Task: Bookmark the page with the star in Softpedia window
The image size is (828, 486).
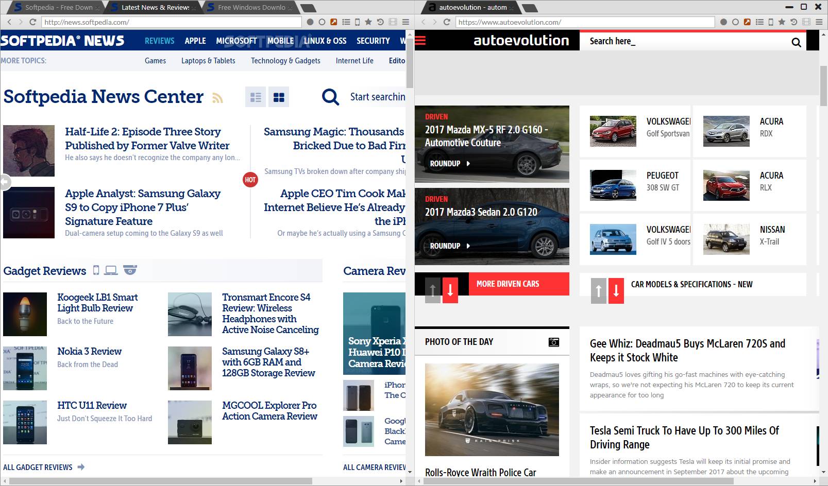Action: [x=368, y=22]
